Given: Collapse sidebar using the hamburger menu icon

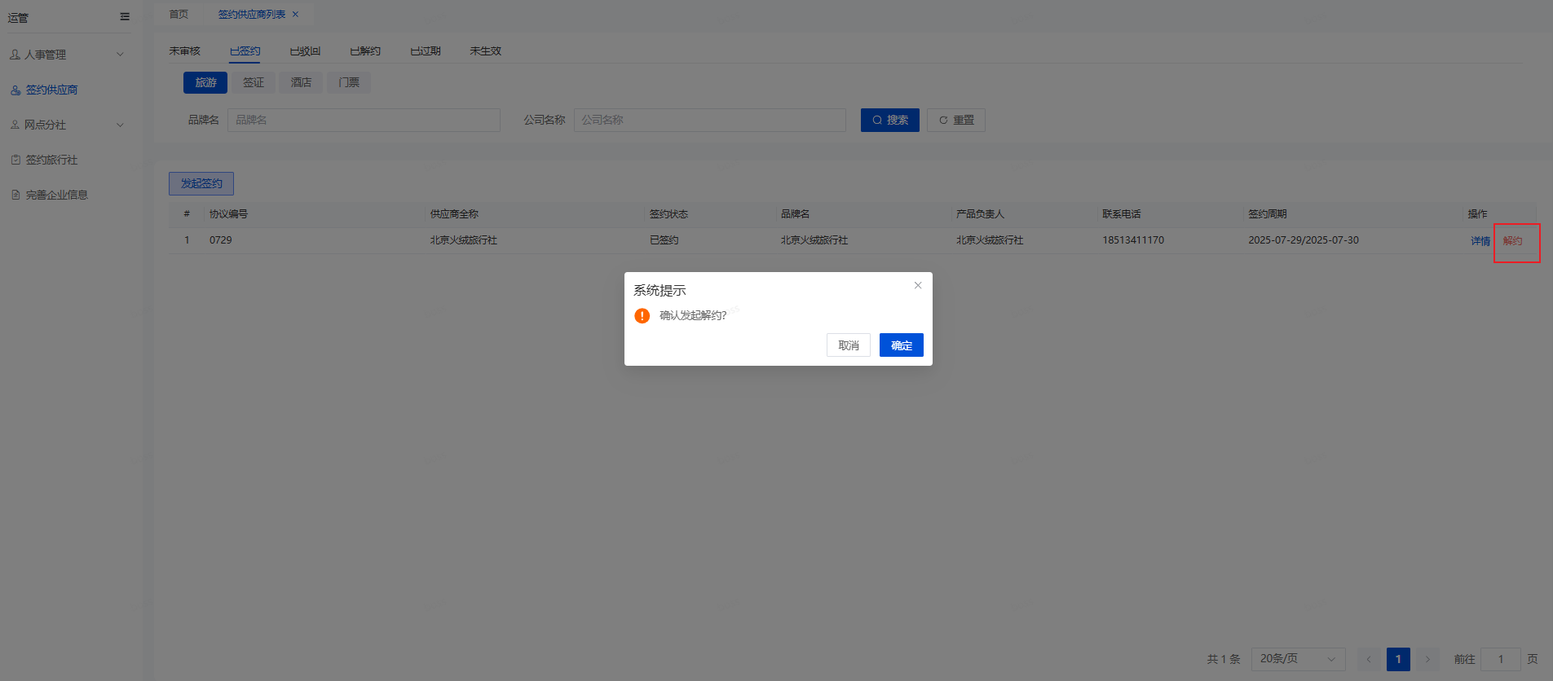Looking at the screenshot, I should click(125, 17).
